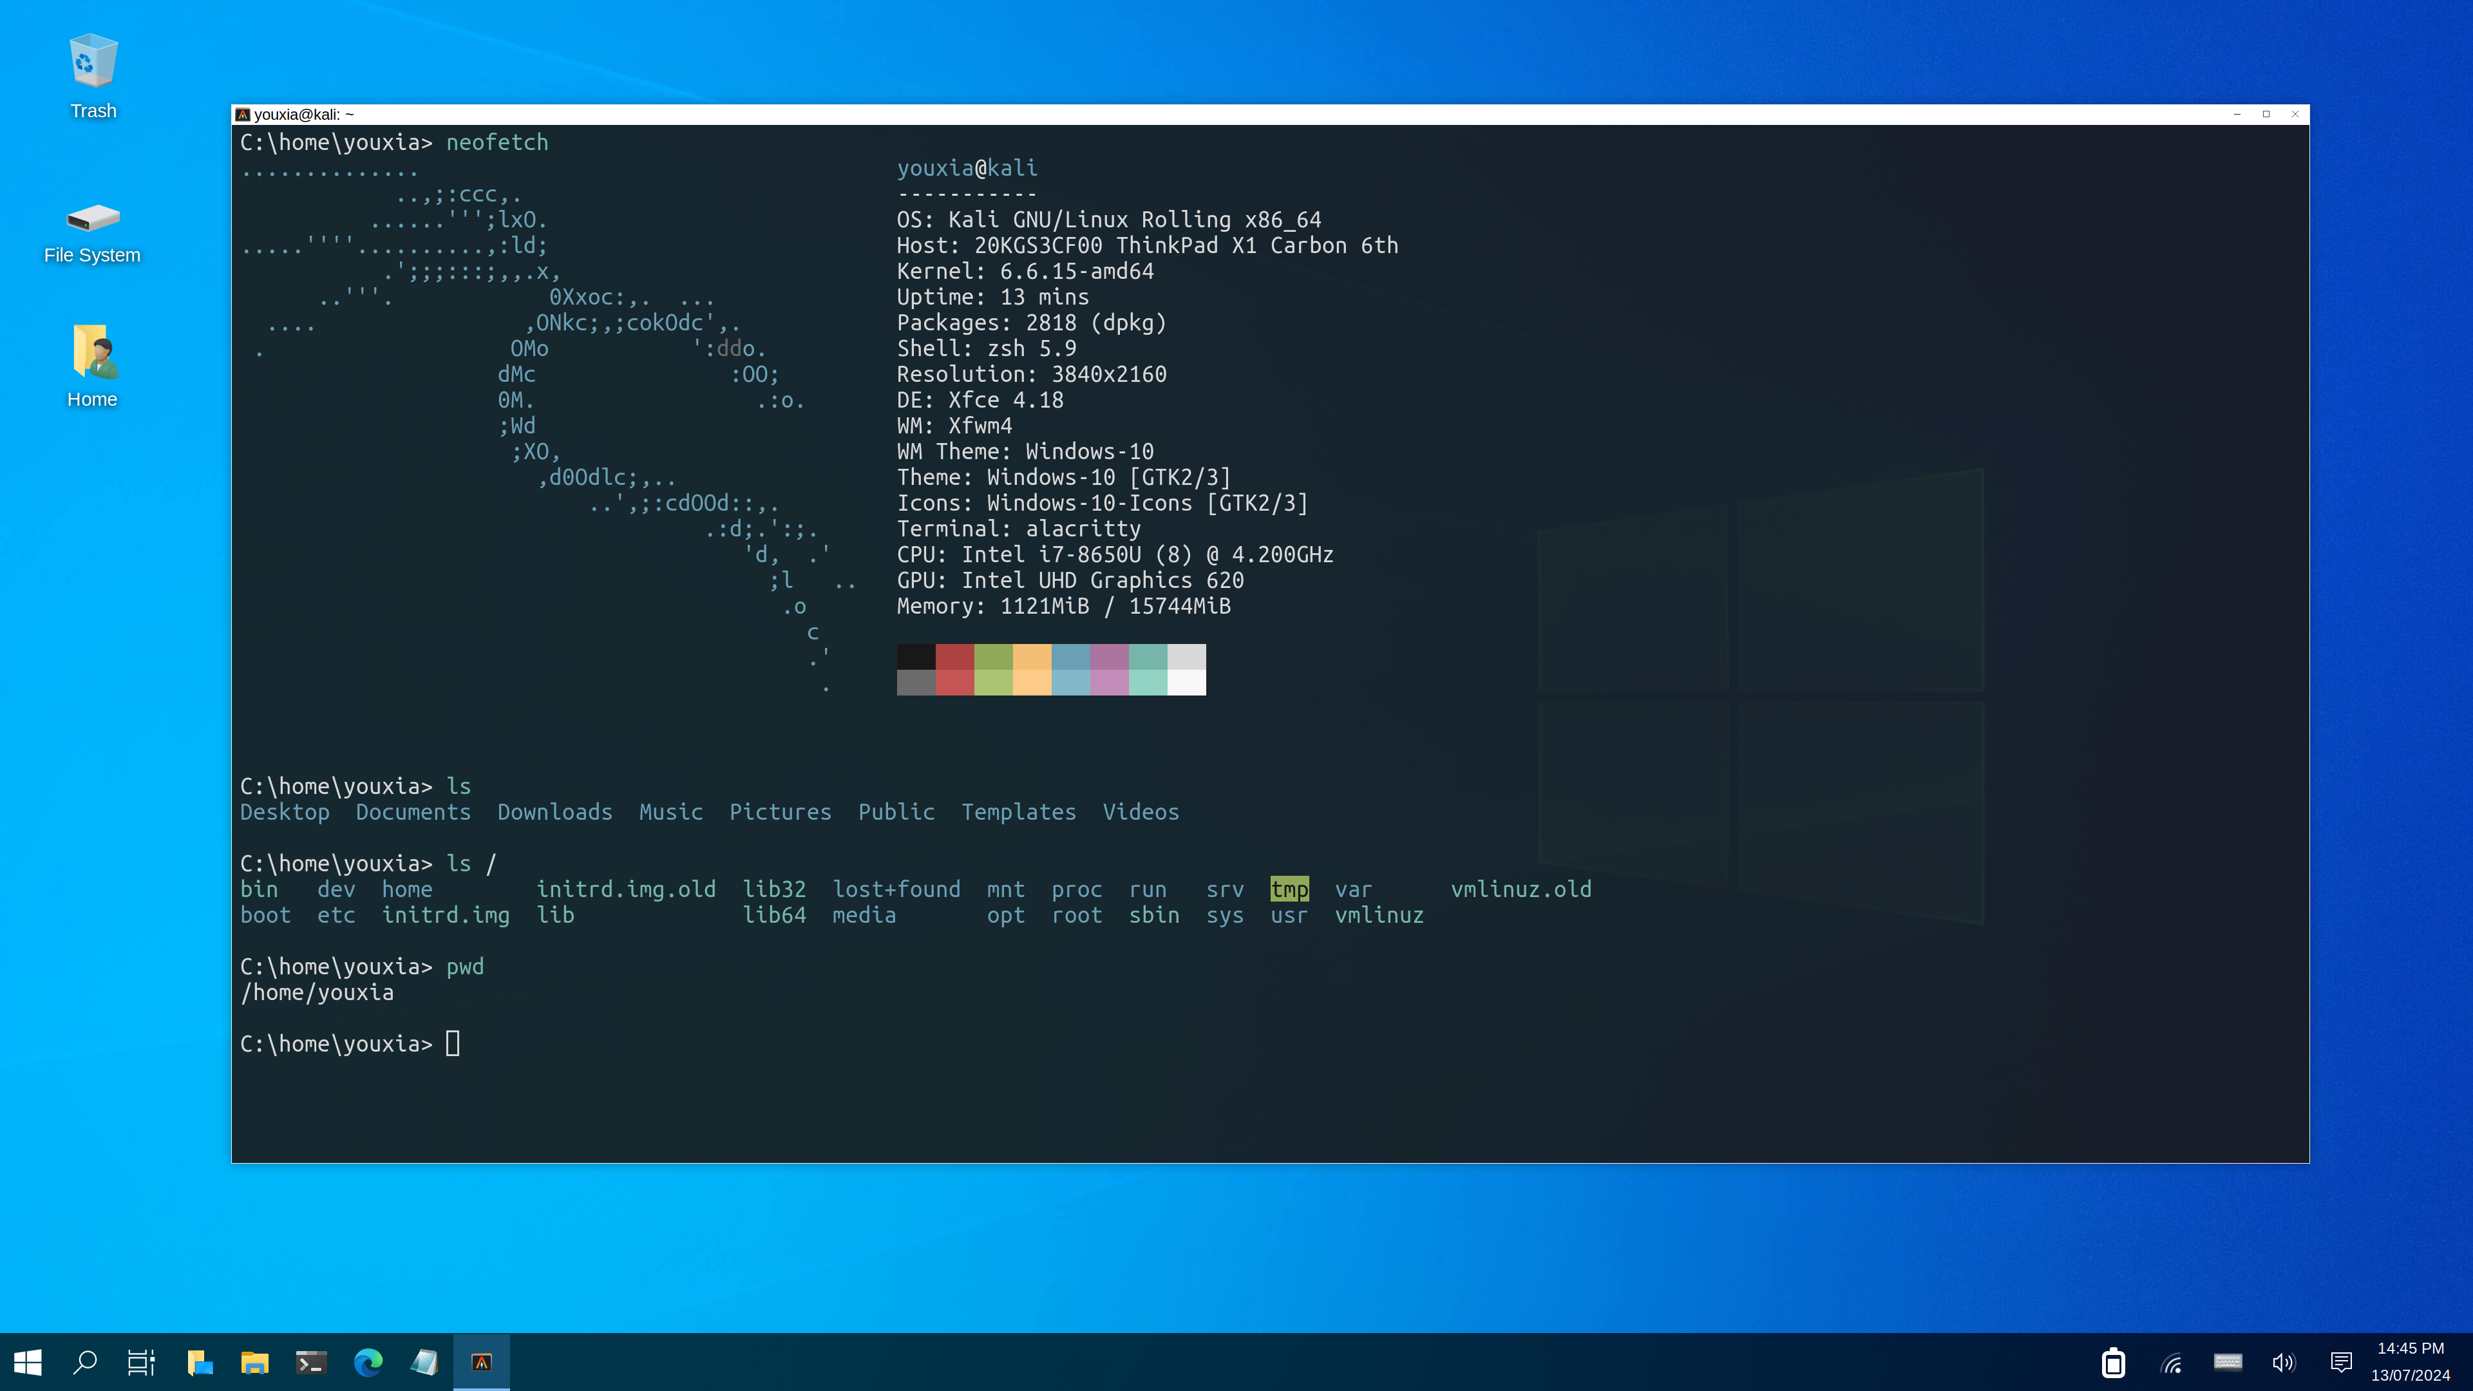Click the dark gray neofetch color swatch

[x=916, y=683]
